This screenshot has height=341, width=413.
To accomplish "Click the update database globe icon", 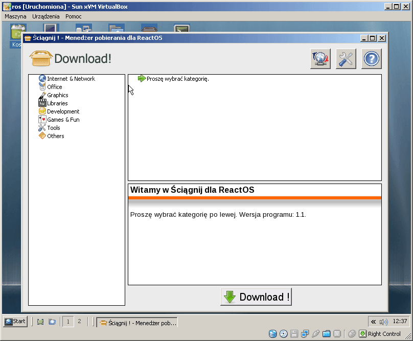I will click(320, 59).
